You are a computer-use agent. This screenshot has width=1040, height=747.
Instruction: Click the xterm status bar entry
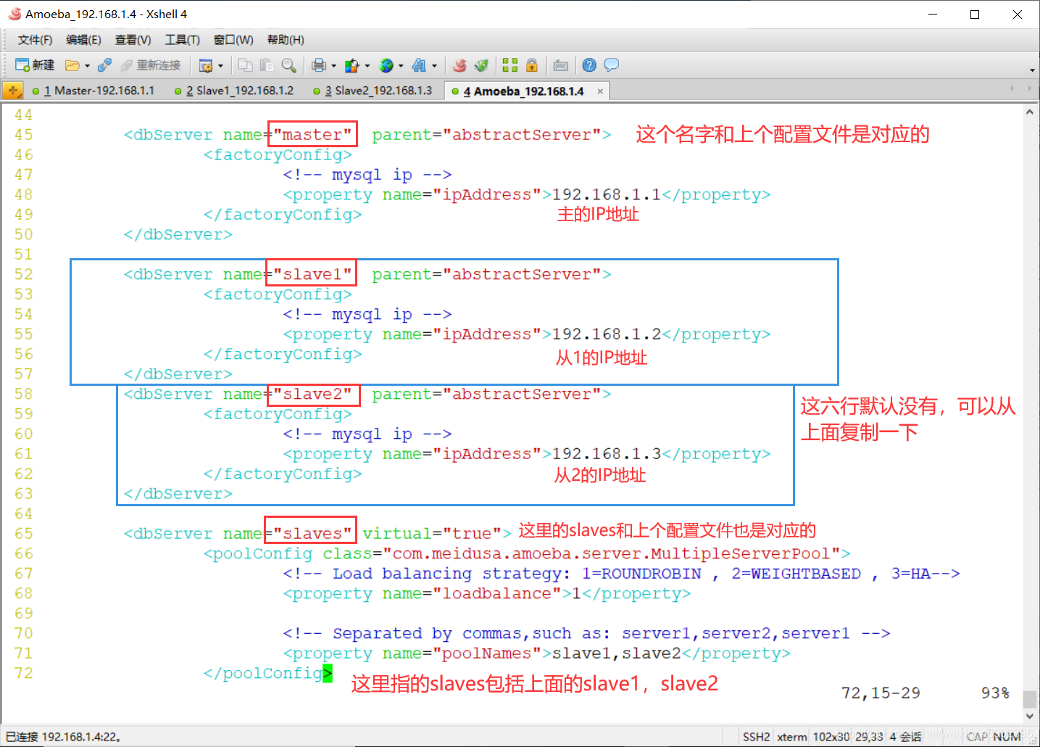[792, 737]
